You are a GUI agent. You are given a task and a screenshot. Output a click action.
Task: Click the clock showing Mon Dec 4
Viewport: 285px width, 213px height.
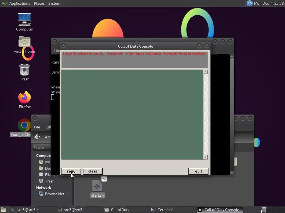[269, 3]
